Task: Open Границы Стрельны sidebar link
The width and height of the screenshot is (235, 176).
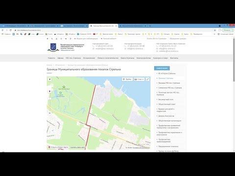Action: pyautogui.click(x=166, y=78)
